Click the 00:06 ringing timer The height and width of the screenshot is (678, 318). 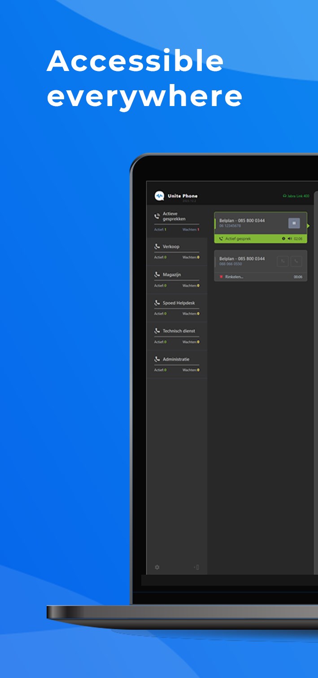298,277
